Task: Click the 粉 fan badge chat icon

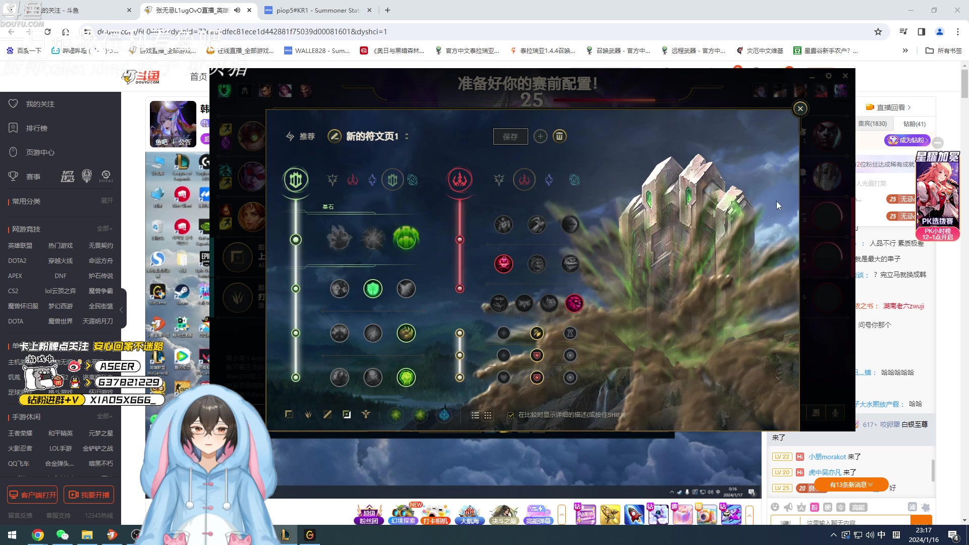Action: [814, 507]
